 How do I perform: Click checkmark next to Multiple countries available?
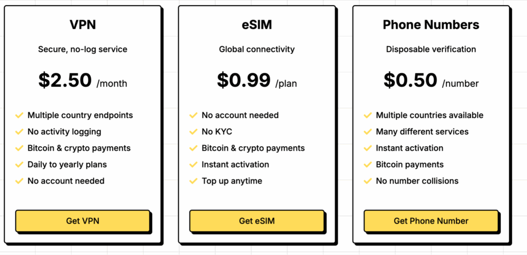pyautogui.click(x=368, y=115)
